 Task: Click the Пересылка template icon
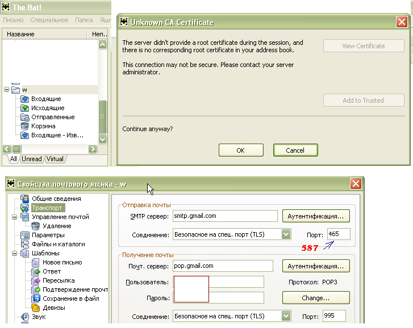pyautogui.click(x=35, y=280)
